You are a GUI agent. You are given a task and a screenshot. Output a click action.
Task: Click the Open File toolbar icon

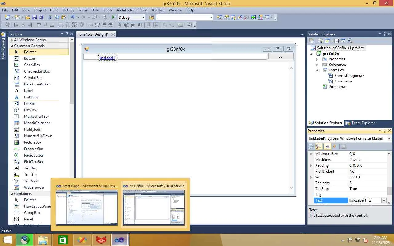(28, 18)
